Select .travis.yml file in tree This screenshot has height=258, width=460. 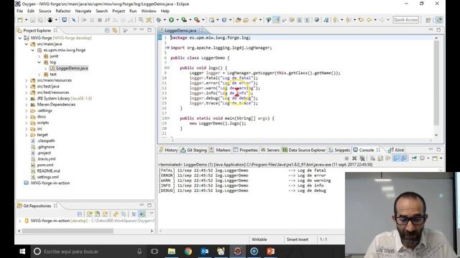click(x=46, y=159)
